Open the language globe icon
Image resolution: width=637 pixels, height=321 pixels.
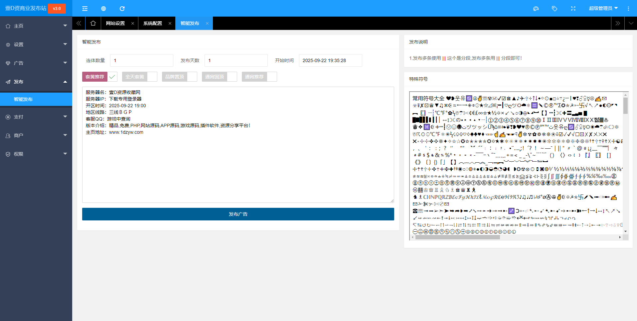(103, 8)
